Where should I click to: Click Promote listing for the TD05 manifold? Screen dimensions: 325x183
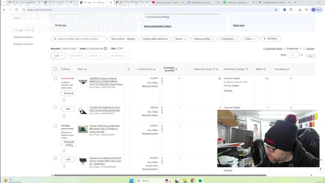[x=69, y=143]
